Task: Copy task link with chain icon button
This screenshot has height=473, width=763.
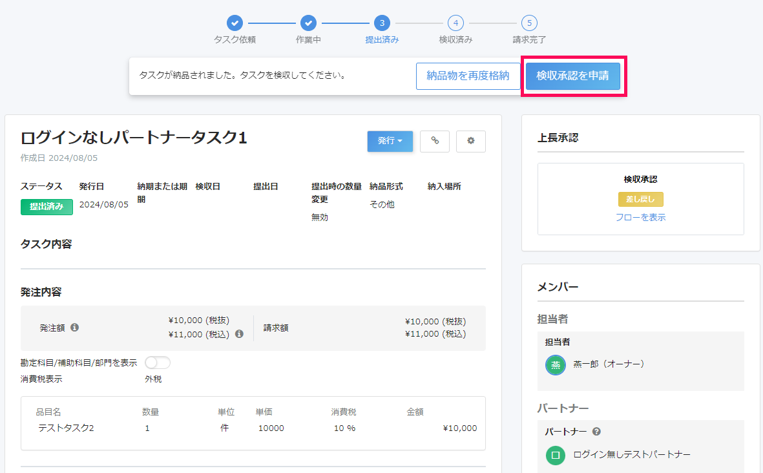Action: (x=435, y=141)
